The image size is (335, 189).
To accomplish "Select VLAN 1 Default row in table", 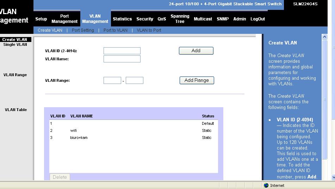I will pyautogui.click(x=134, y=123).
